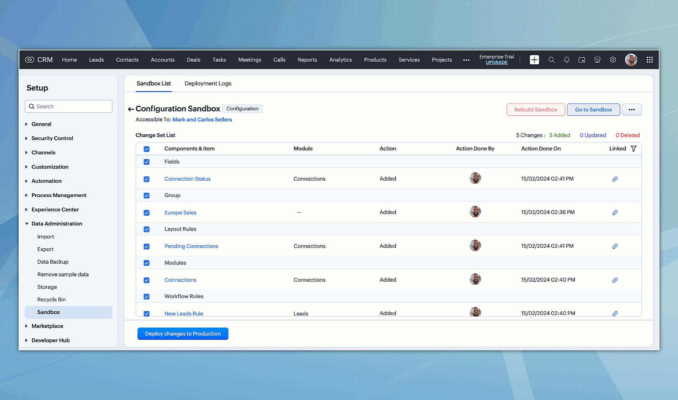
Task: Open the Analytics menu in top navigation
Action: (340, 60)
